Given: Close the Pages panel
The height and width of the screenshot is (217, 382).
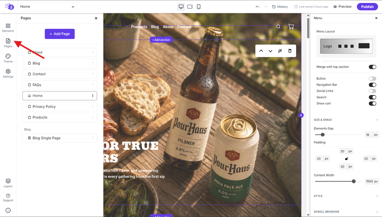Looking at the screenshot, I should click(x=96, y=18).
